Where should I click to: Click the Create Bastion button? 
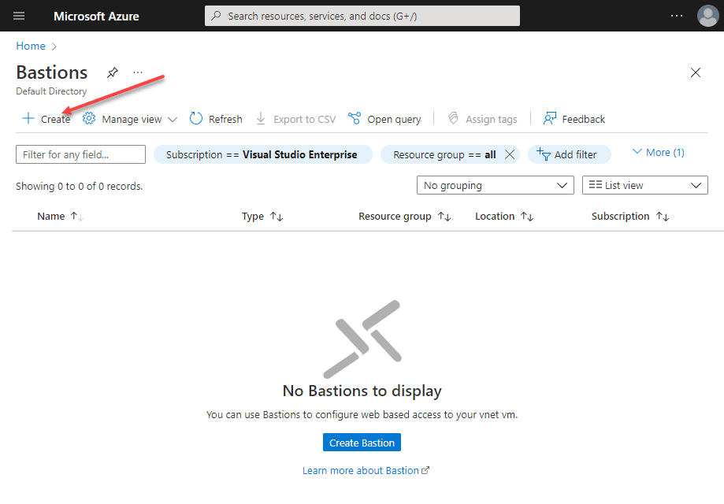pos(362,443)
